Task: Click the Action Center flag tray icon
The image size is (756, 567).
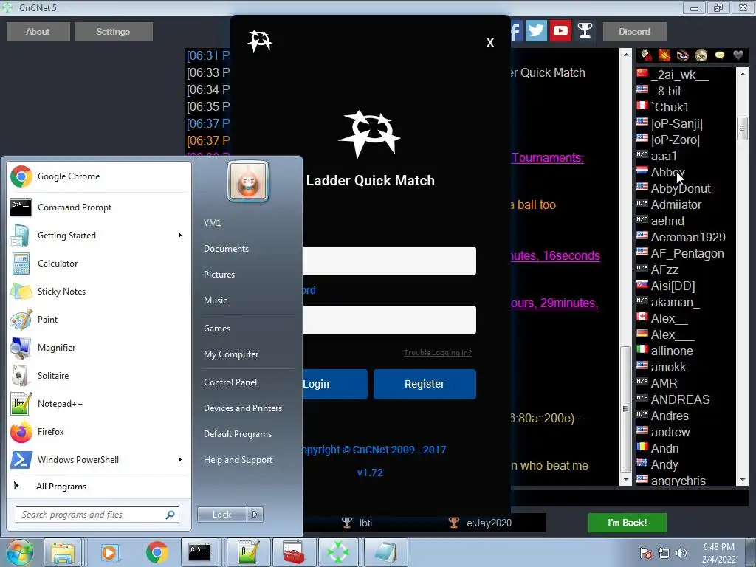Action: pyautogui.click(x=646, y=553)
